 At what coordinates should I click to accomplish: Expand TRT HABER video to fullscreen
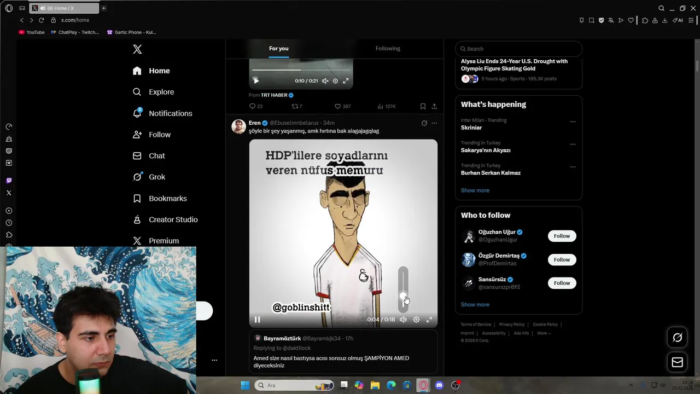pyautogui.click(x=346, y=80)
